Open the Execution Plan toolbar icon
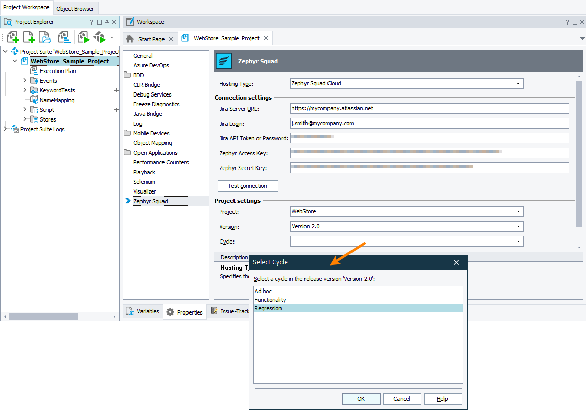The width and height of the screenshot is (586, 410). click(x=64, y=37)
